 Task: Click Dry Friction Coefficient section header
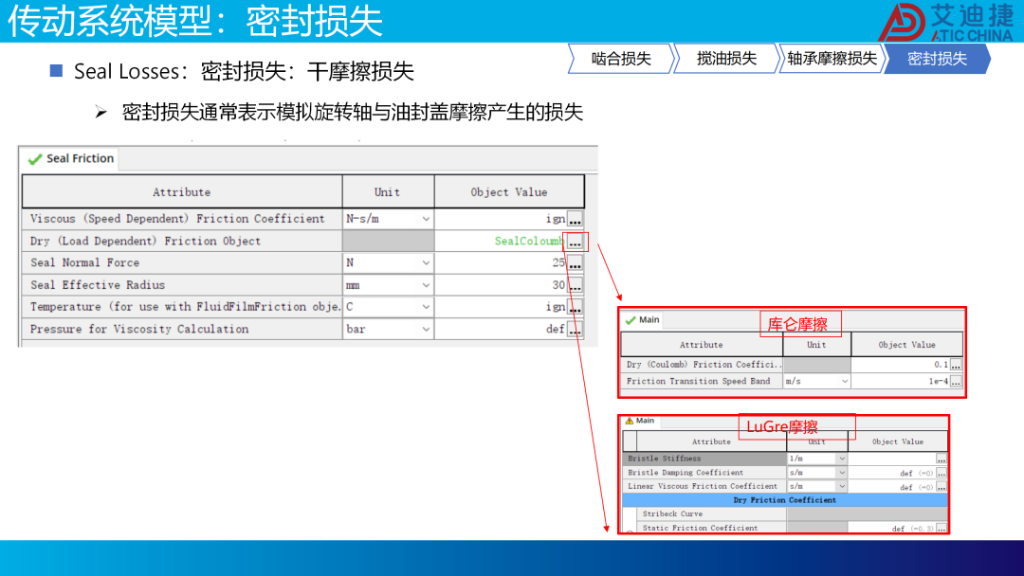pyautogui.click(x=785, y=500)
